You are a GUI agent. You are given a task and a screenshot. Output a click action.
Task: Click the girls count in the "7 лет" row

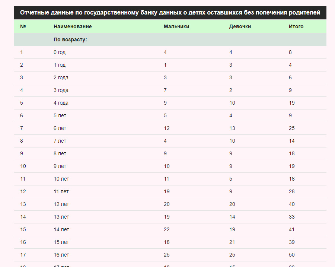tap(232, 141)
